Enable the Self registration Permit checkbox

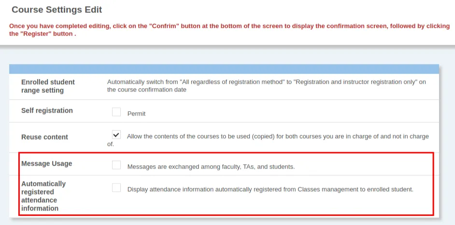(116, 112)
